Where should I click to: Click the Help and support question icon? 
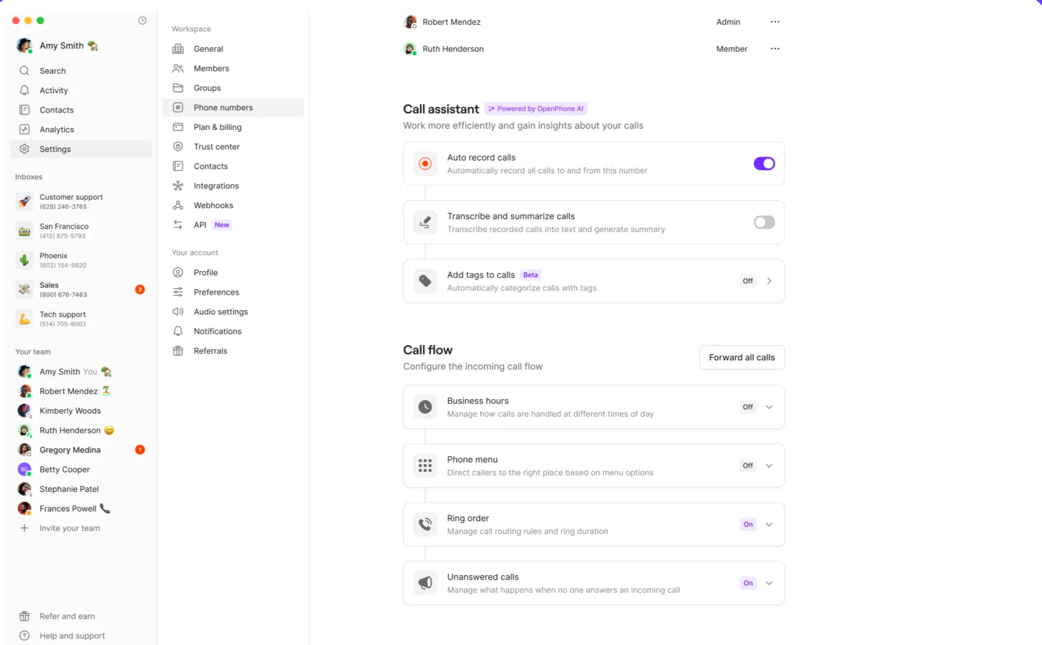point(24,636)
